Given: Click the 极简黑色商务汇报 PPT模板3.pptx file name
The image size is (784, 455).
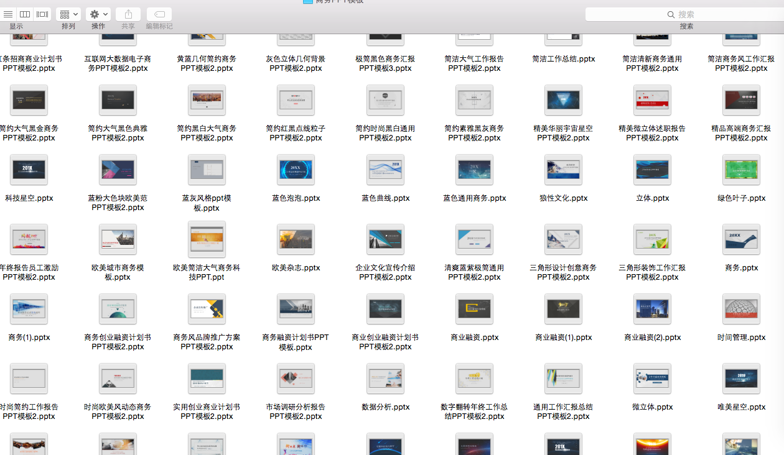Looking at the screenshot, I should (x=385, y=63).
